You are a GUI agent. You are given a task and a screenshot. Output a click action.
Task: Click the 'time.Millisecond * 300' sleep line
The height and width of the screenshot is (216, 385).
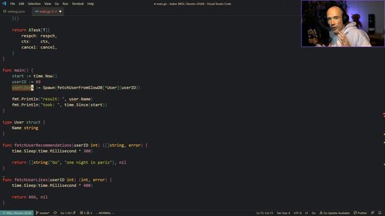52,151
